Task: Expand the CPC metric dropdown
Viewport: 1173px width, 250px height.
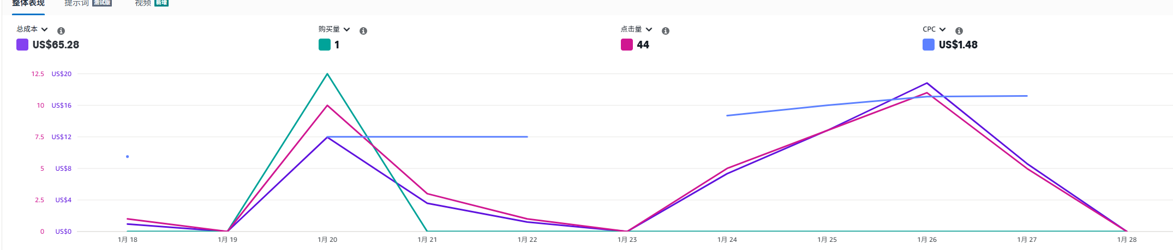Action: click(934, 29)
